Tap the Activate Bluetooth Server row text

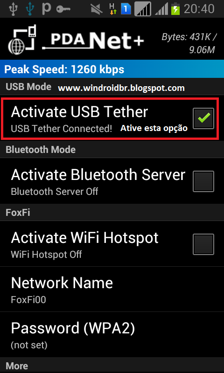tap(98, 175)
